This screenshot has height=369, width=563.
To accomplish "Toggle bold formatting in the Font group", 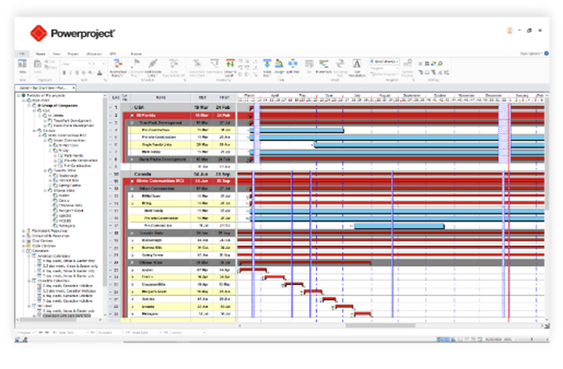I will click(x=64, y=73).
